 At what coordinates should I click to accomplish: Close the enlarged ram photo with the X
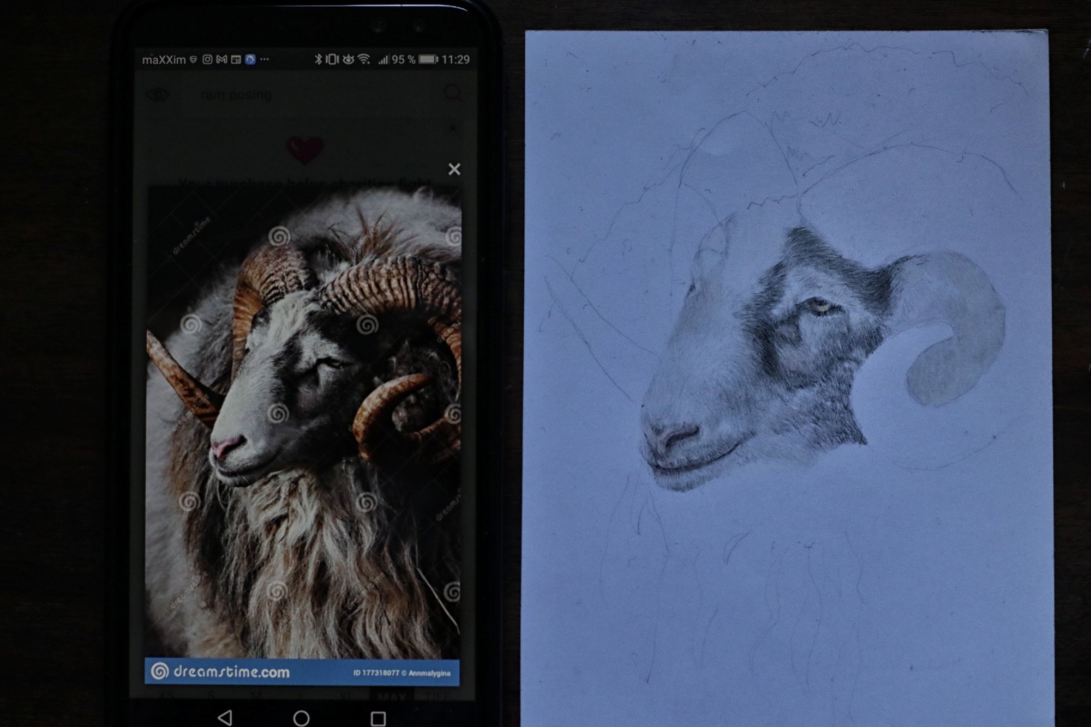point(454,169)
